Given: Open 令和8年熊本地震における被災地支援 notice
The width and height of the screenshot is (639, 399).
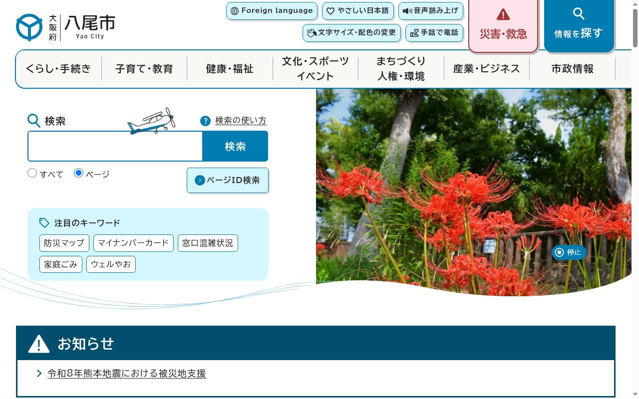Looking at the screenshot, I should point(127,373).
